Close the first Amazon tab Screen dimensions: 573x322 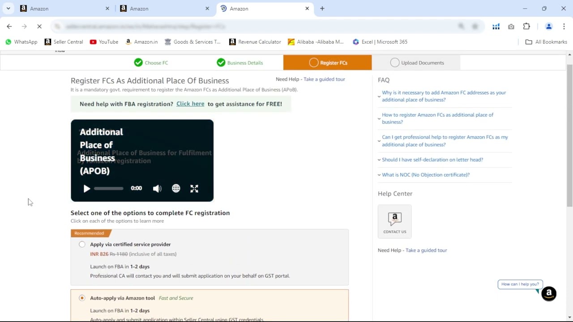point(107,8)
